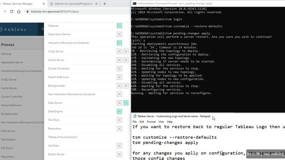Open Notepad View menu
The image size is (285, 160).
click(x=161, y=122)
